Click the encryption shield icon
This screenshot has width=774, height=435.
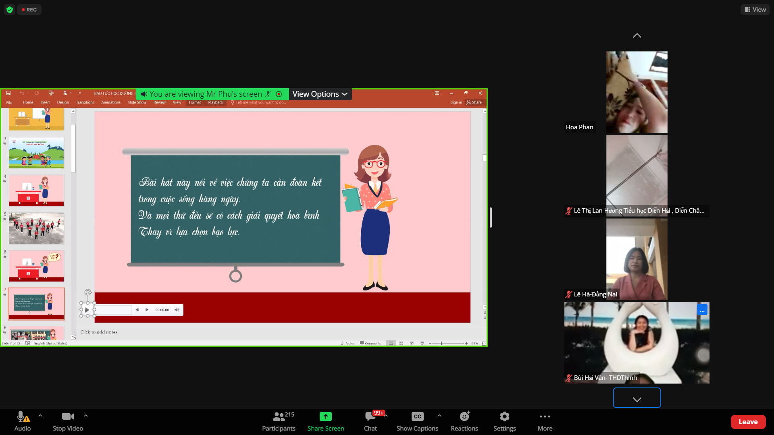point(10,10)
